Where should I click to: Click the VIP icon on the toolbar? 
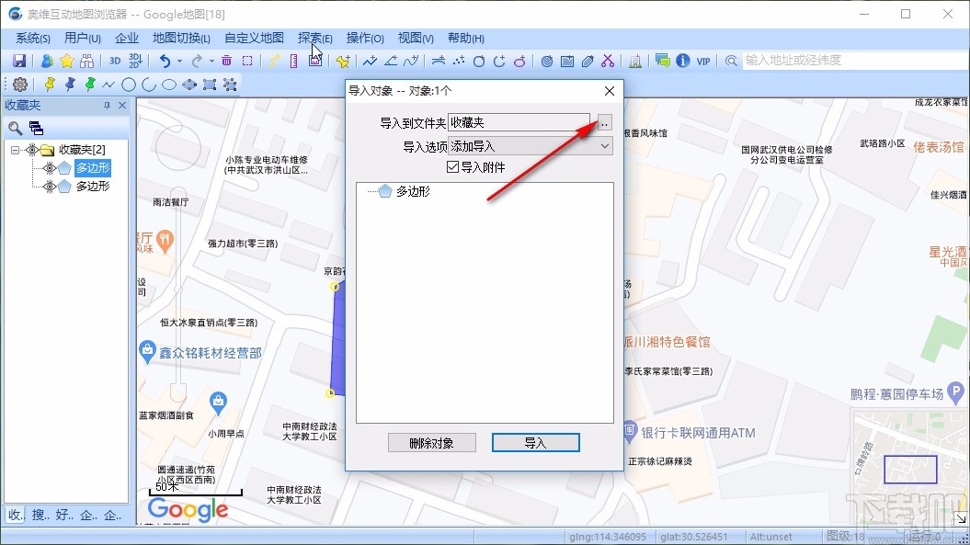point(702,60)
